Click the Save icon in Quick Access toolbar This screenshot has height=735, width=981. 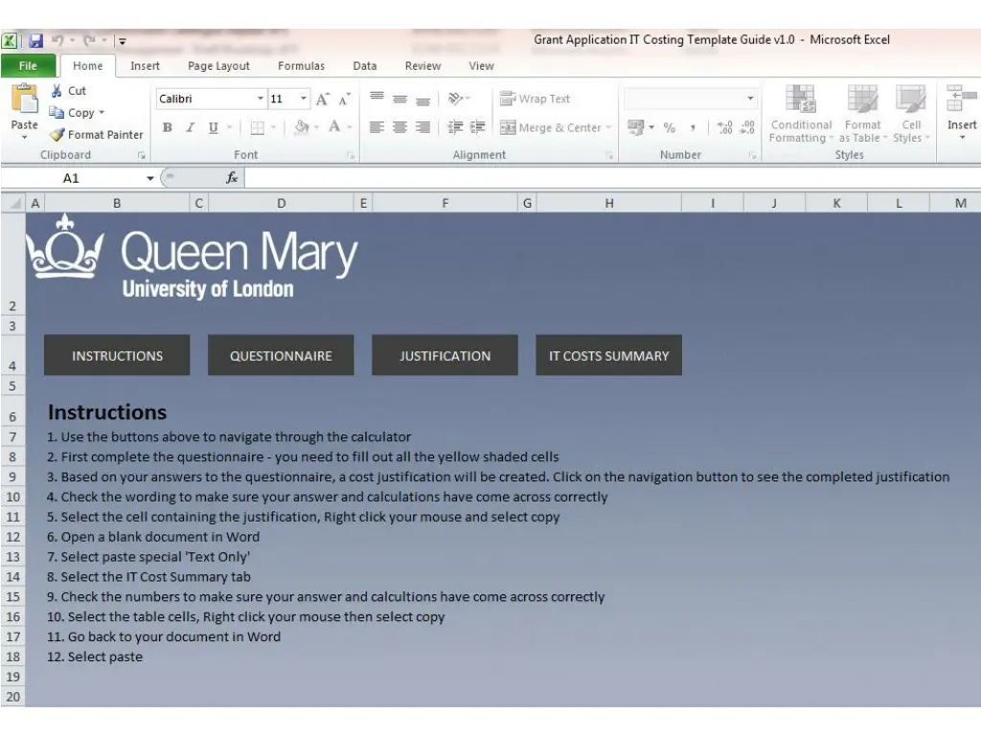click(35, 40)
